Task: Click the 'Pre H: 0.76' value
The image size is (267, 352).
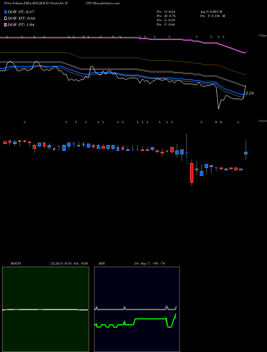Action: (166, 16)
